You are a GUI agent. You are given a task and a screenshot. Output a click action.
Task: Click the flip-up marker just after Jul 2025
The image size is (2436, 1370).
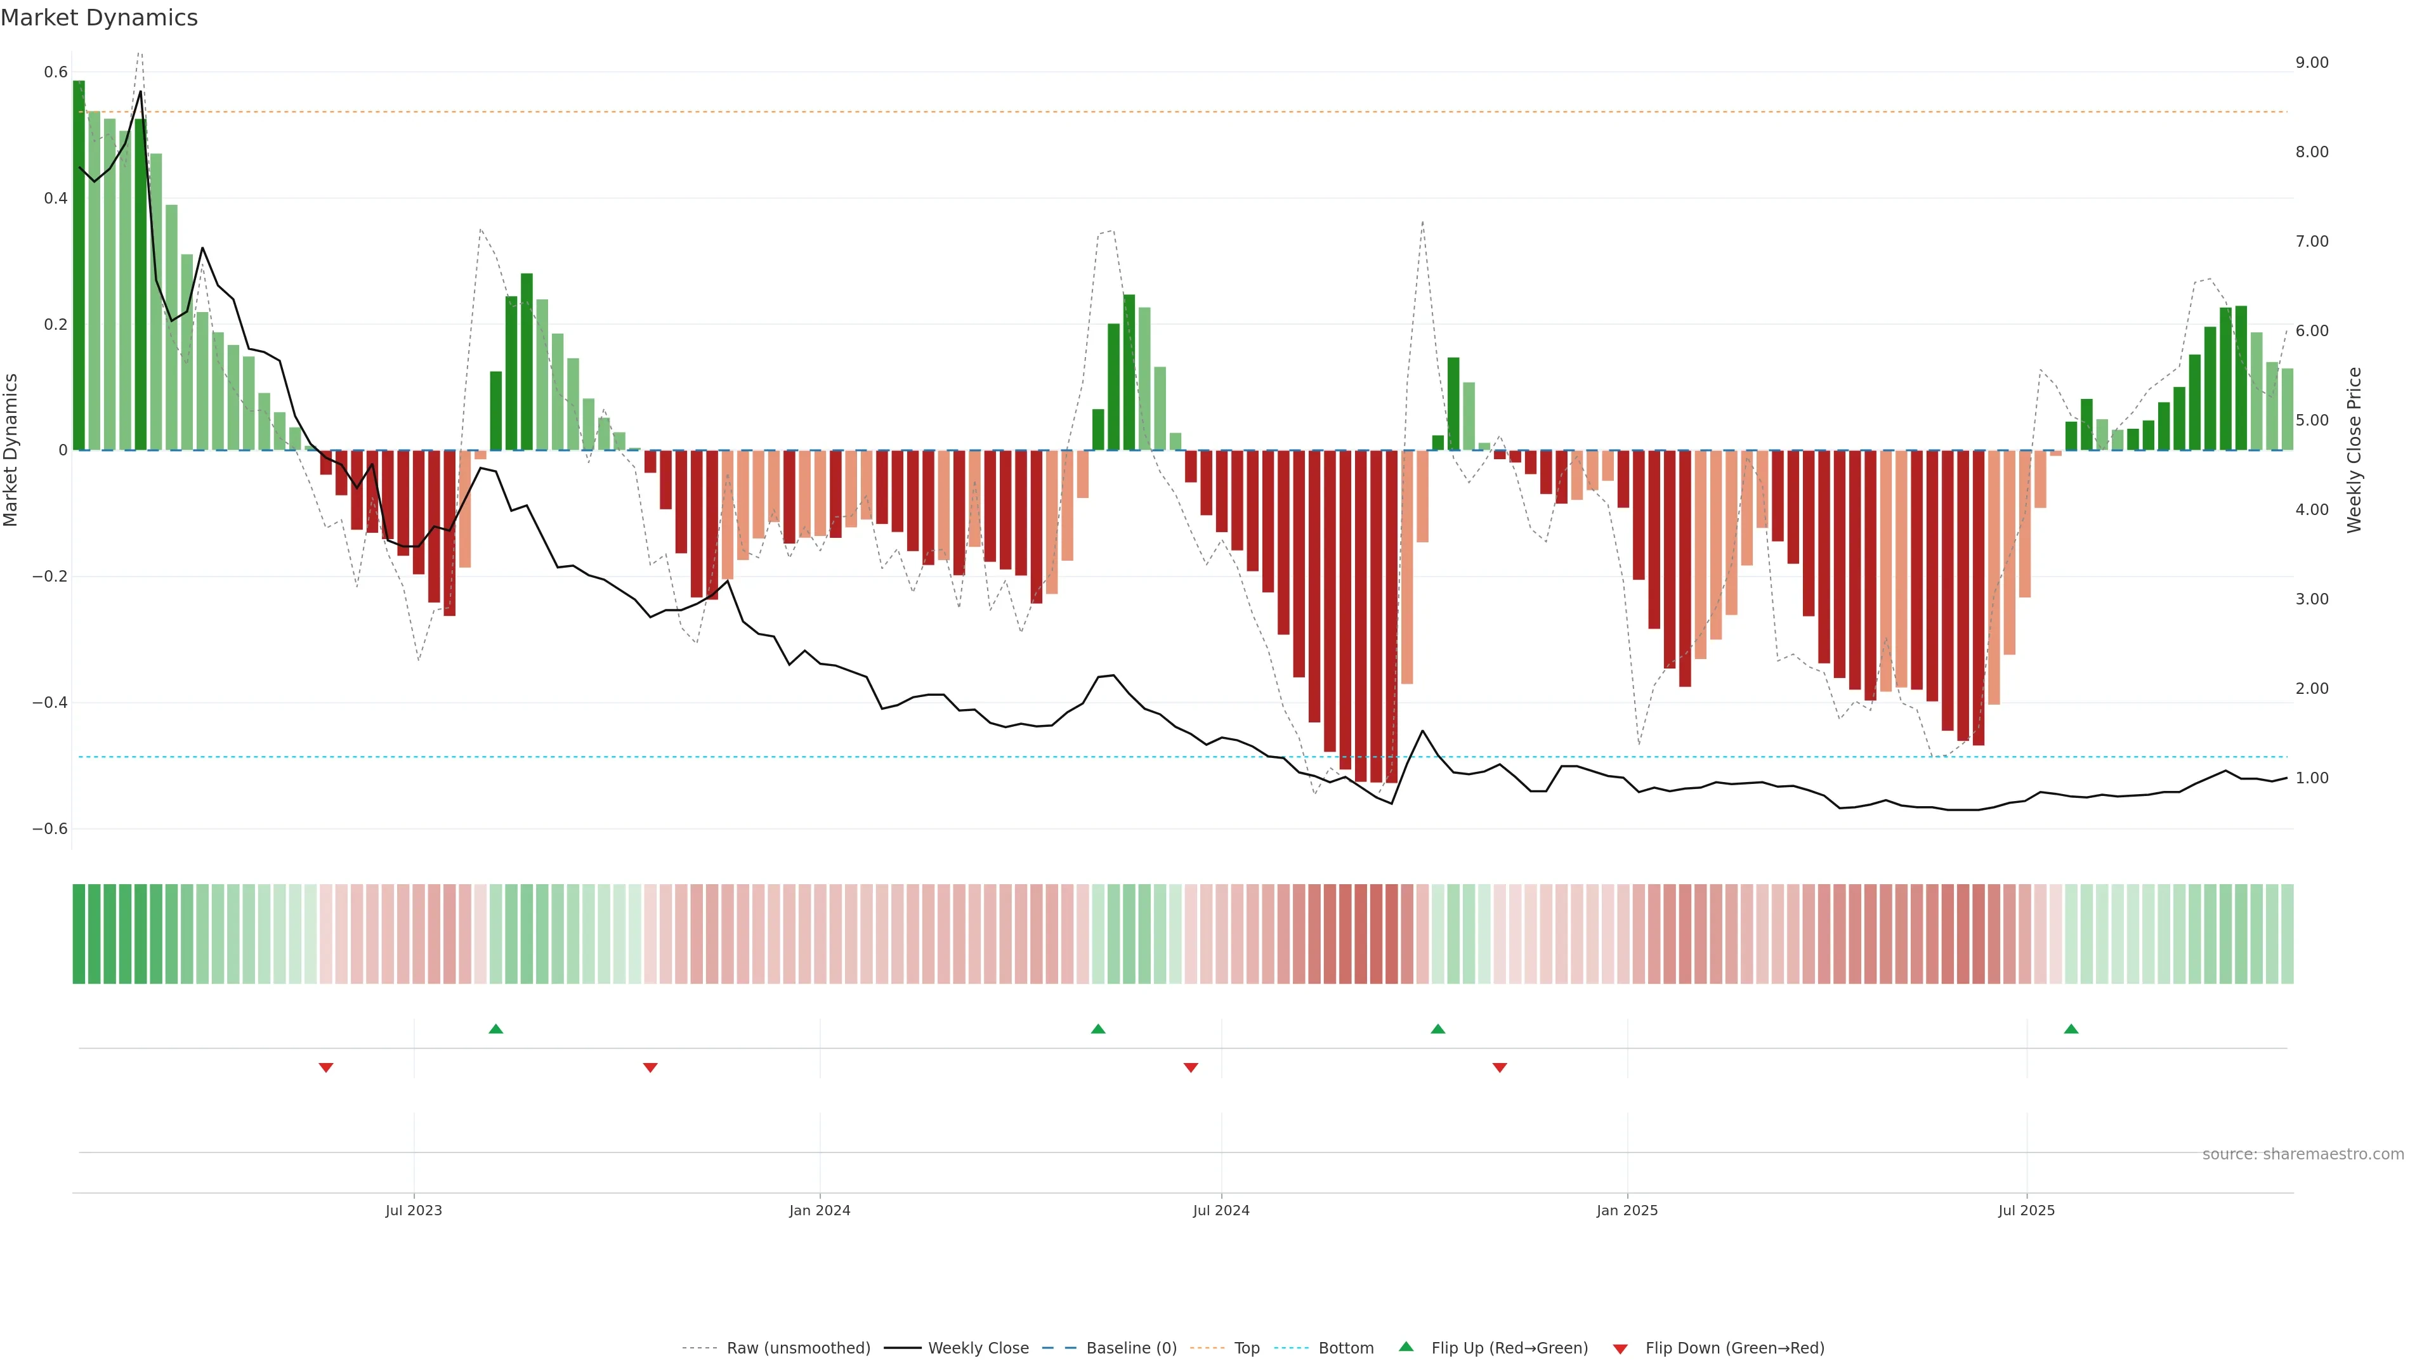(x=2071, y=1029)
